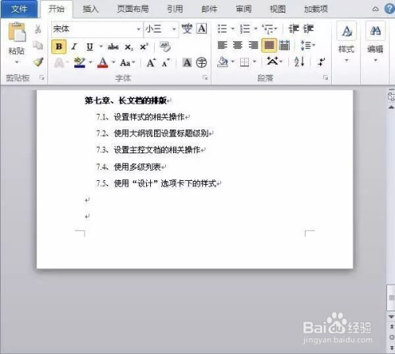Click the Align Right icon
The image size is (395, 354).
(254, 45)
